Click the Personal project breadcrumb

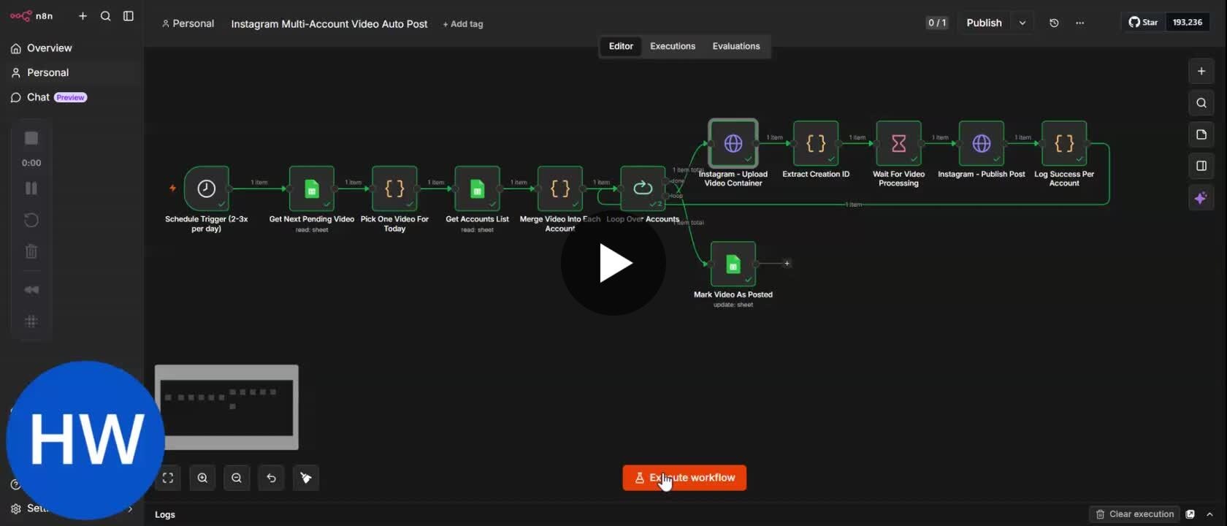pos(188,23)
